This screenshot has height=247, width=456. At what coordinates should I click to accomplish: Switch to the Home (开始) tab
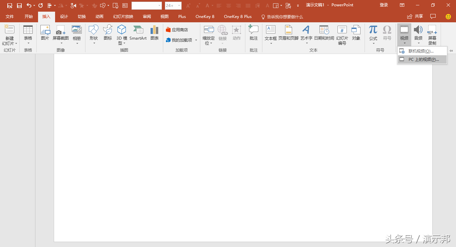click(x=29, y=17)
